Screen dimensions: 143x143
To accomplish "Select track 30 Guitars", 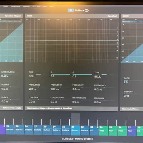I will (x=66, y=130).
